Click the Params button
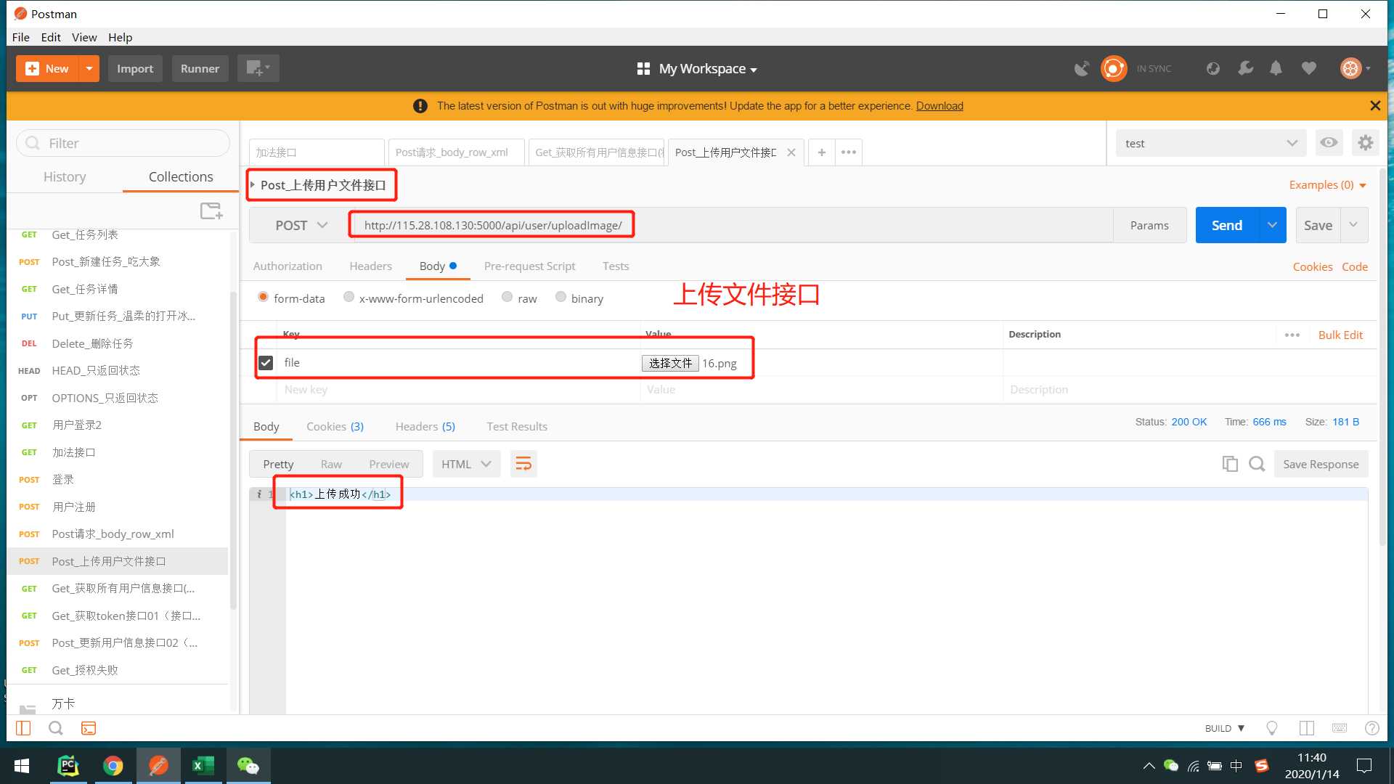 click(x=1149, y=225)
